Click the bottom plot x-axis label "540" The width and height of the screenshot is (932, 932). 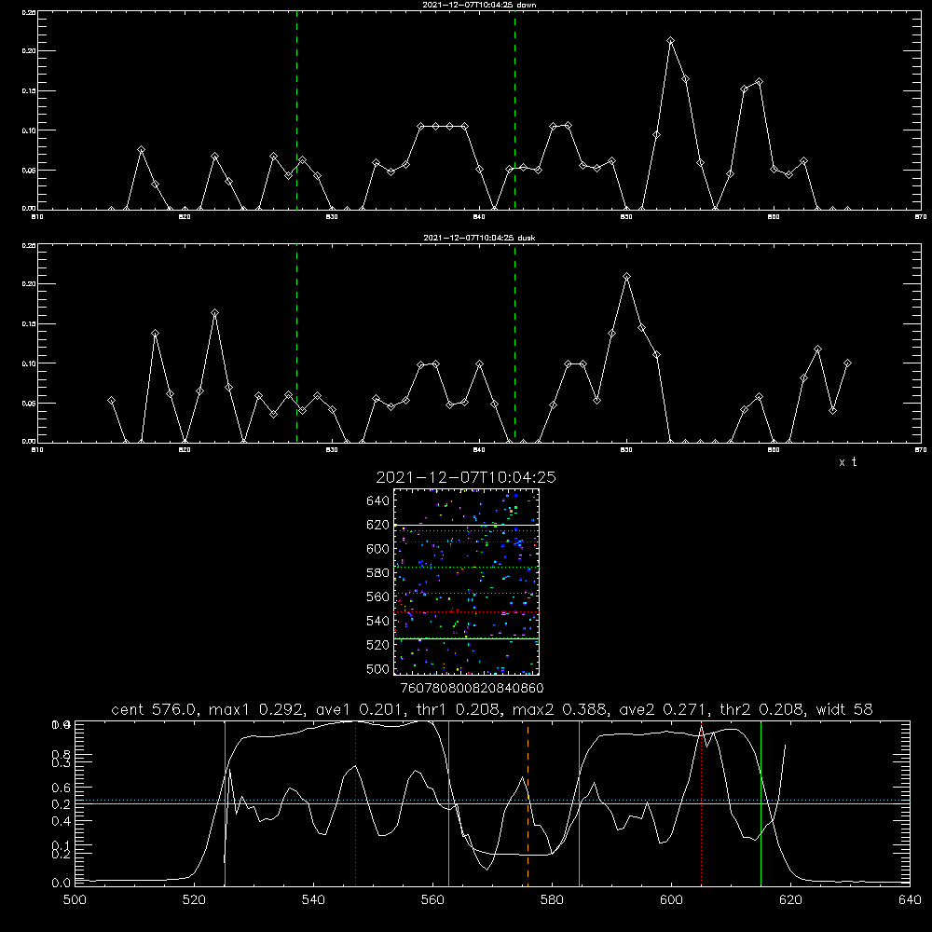tap(313, 900)
